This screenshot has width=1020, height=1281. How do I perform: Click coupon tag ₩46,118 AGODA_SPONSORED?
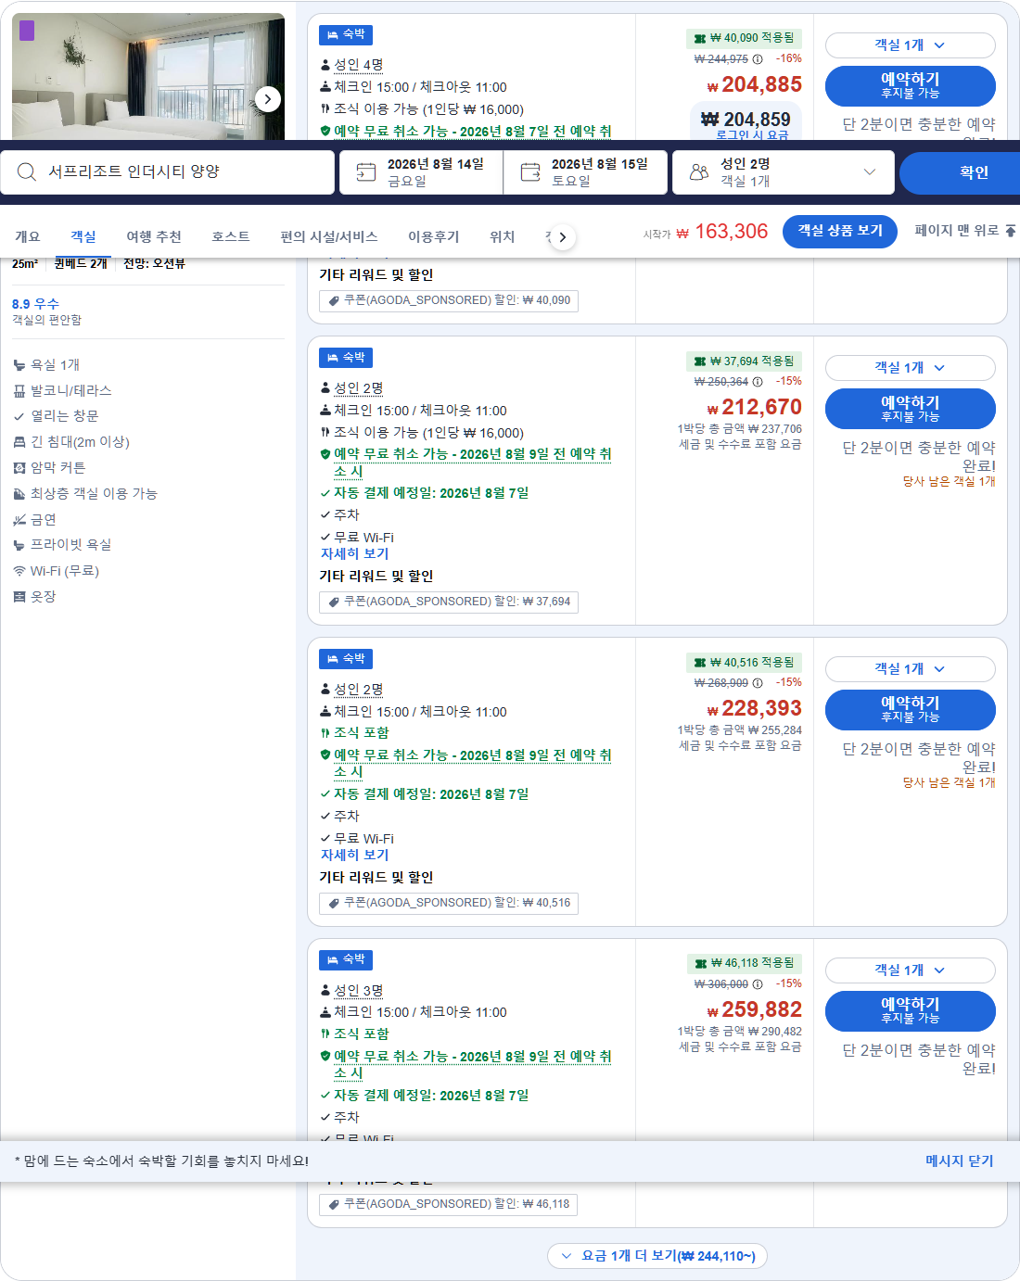[449, 1204]
